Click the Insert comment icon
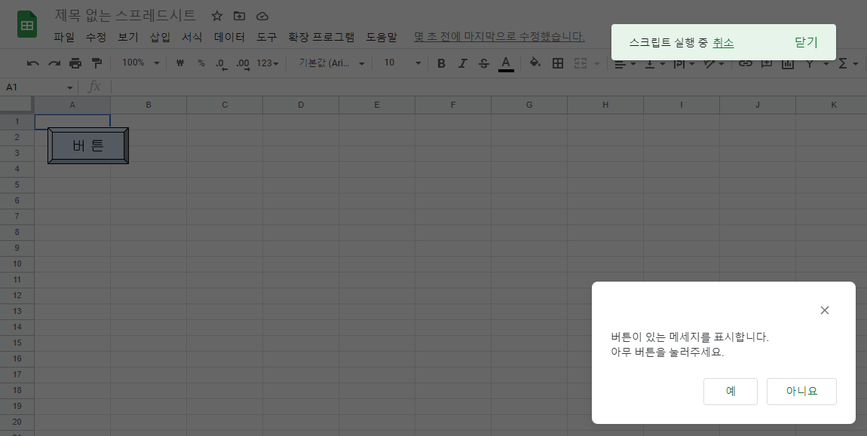The height and width of the screenshot is (436, 867). coord(767,63)
